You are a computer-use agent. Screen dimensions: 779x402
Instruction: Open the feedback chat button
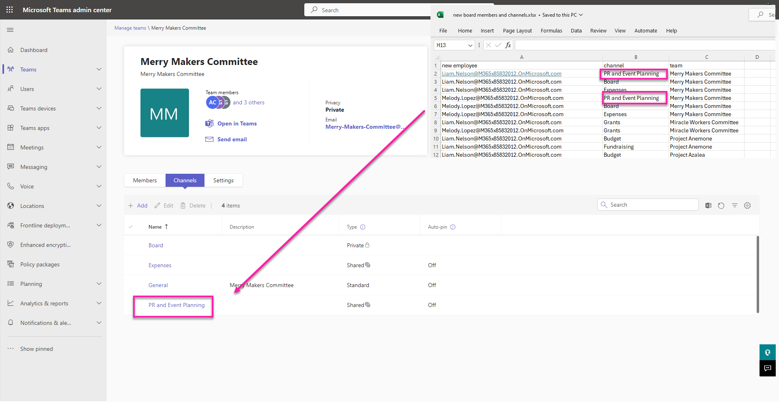click(767, 368)
